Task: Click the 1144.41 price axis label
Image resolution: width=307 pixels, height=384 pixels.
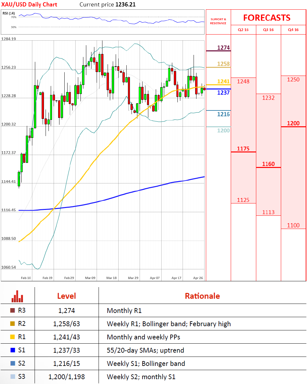Action: click(x=9, y=182)
